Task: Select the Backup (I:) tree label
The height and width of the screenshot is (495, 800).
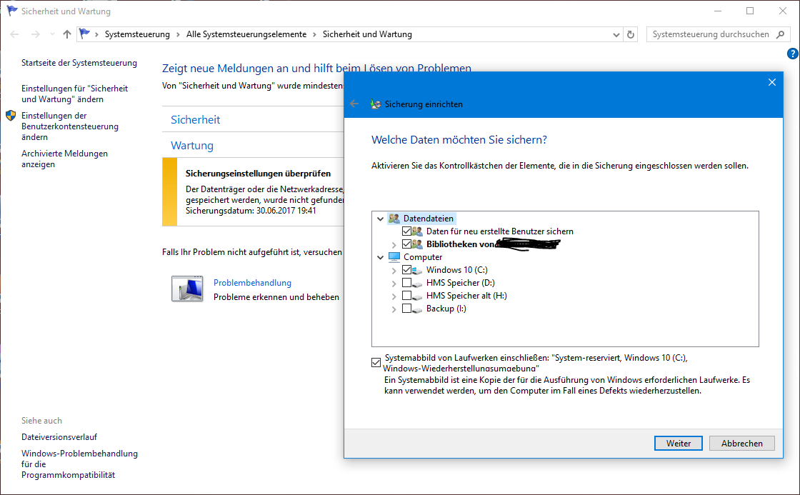Action: pos(446,309)
